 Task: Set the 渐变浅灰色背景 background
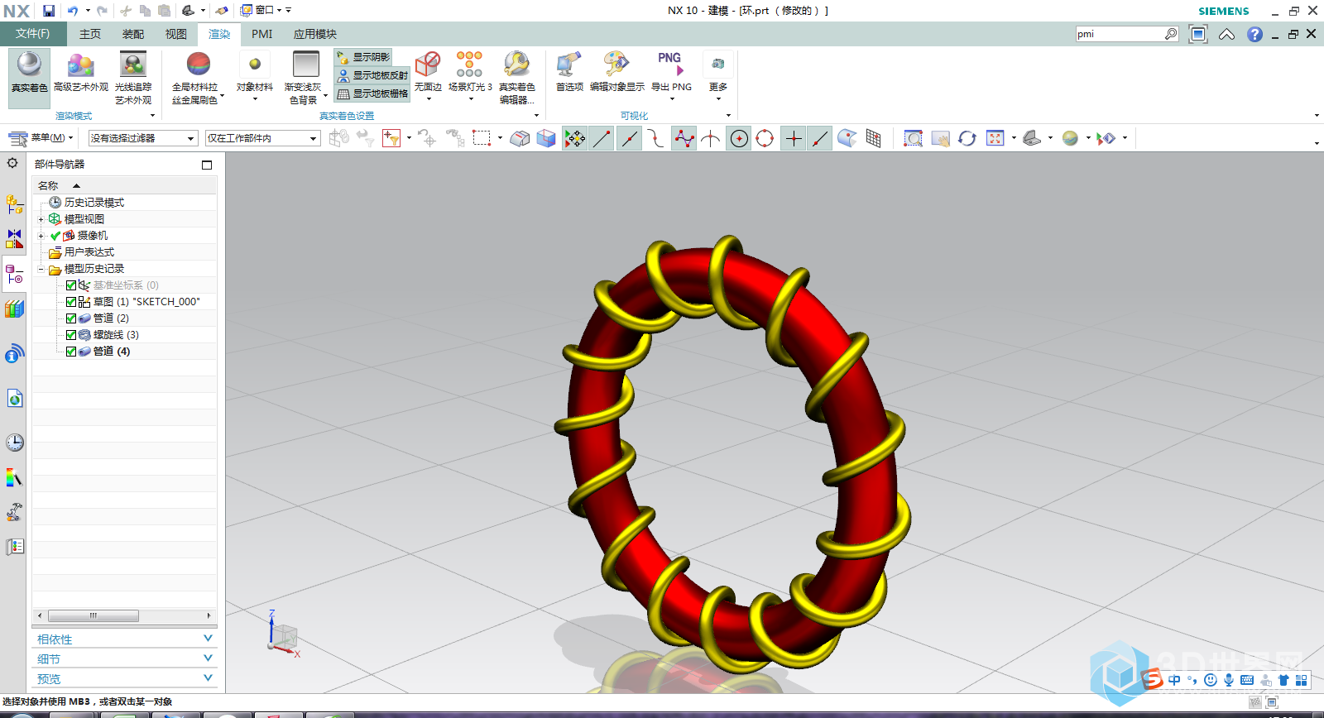coord(305,79)
